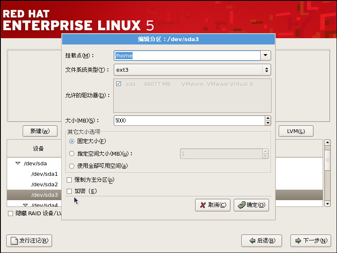Select use all available space radio

72,166
